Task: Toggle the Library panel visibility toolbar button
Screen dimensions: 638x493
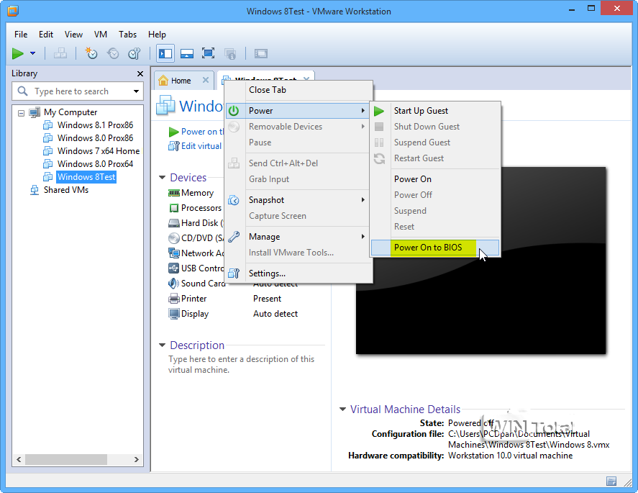Action: click(x=165, y=53)
